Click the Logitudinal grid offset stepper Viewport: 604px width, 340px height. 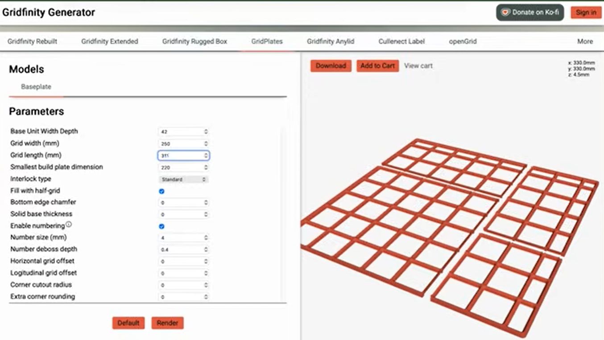(x=206, y=273)
